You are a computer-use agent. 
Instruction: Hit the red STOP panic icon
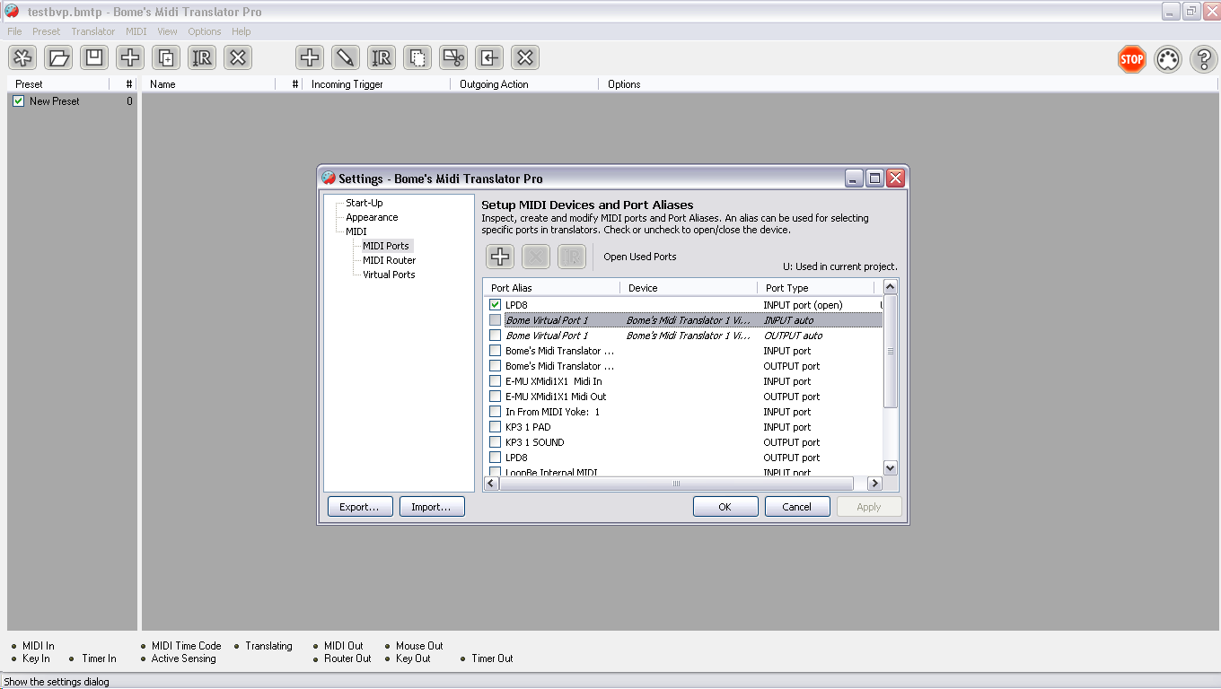[1132, 60]
